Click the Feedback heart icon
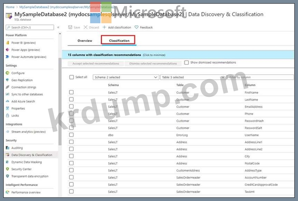Screen dimensions: 298x201 136,27
